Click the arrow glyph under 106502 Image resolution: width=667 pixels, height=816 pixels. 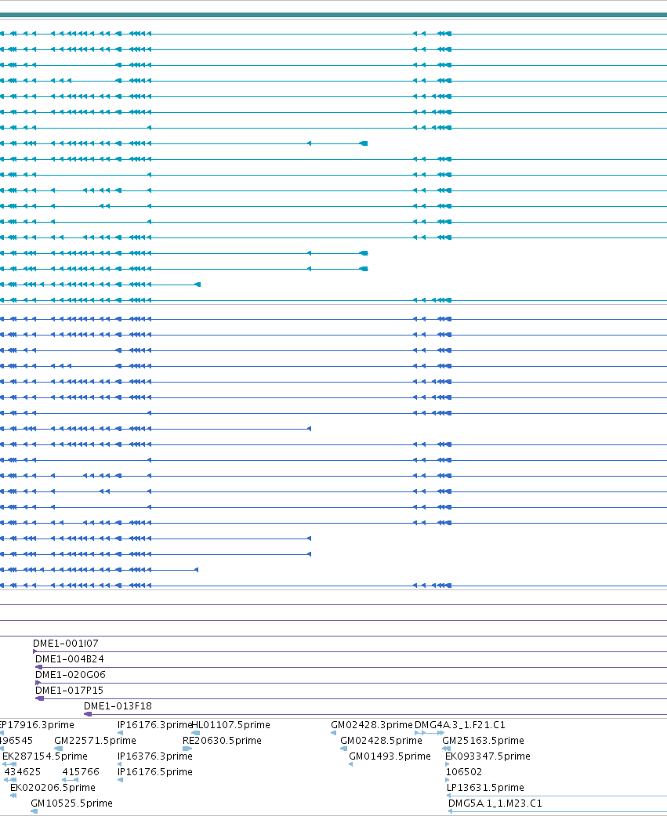click(x=448, y=780)
